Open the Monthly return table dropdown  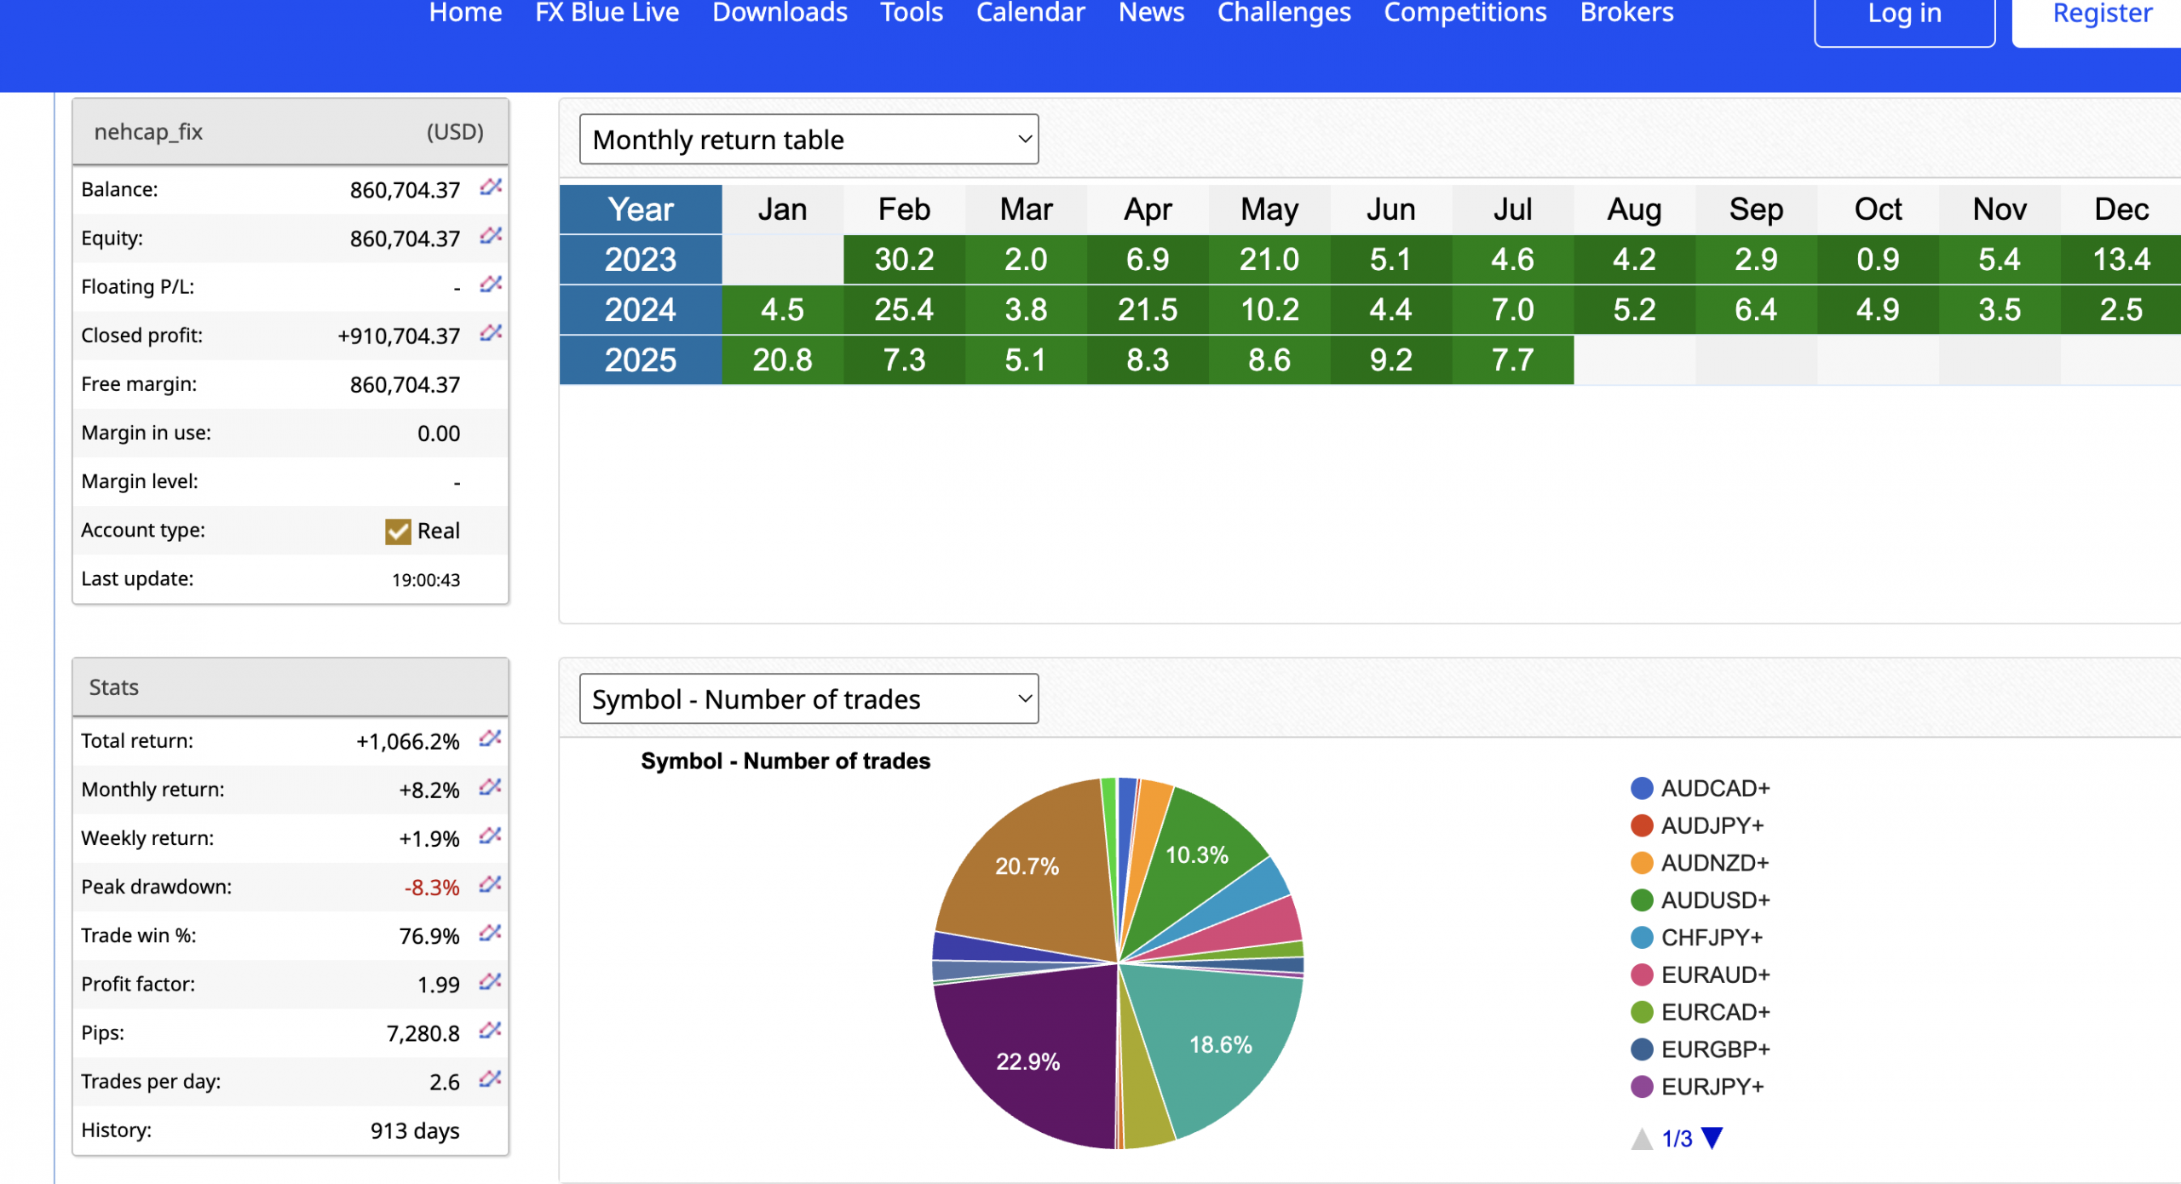pyautogui.click(x=809, y=140)
